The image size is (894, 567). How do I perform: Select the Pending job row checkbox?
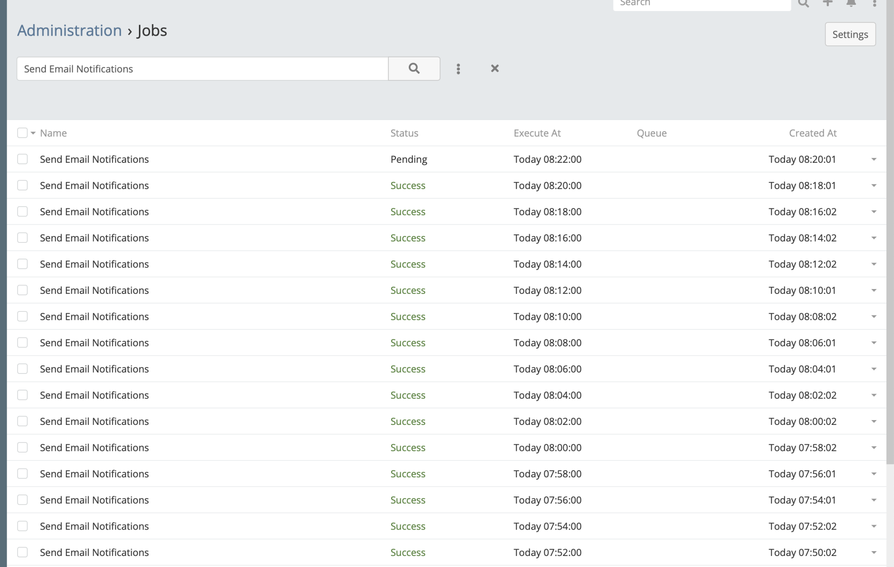coord(22,159)
